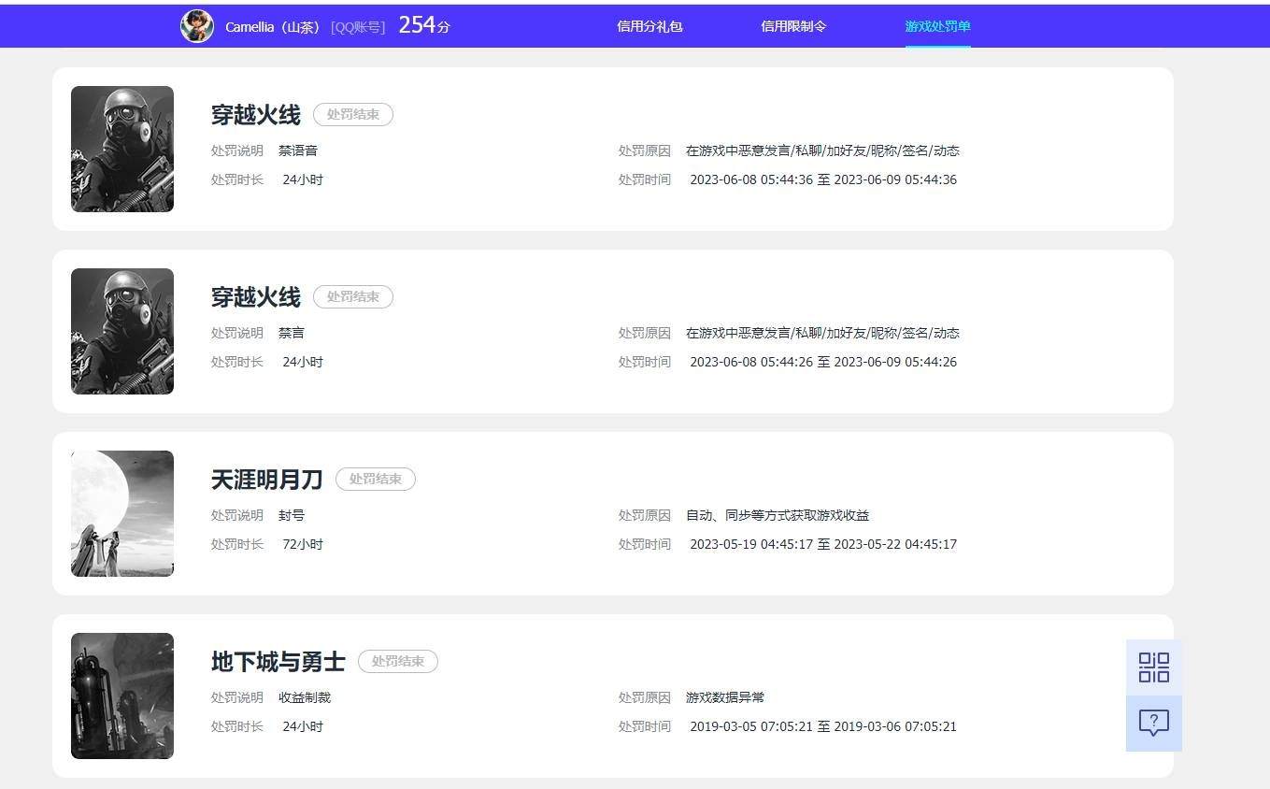Click the 禁语音 penalty description

click(x=298, y=151)
